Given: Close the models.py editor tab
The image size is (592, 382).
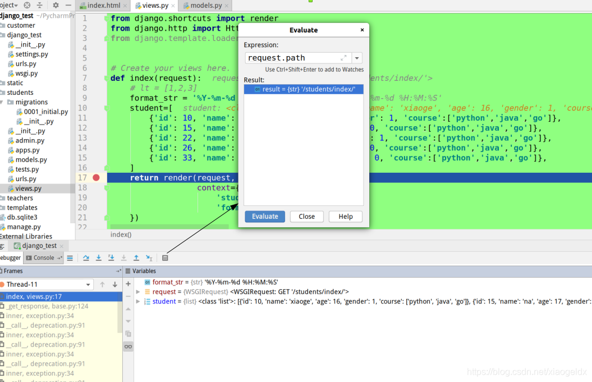Looking at the screenshot, I should pyautogui.click(x=227, y=6).
